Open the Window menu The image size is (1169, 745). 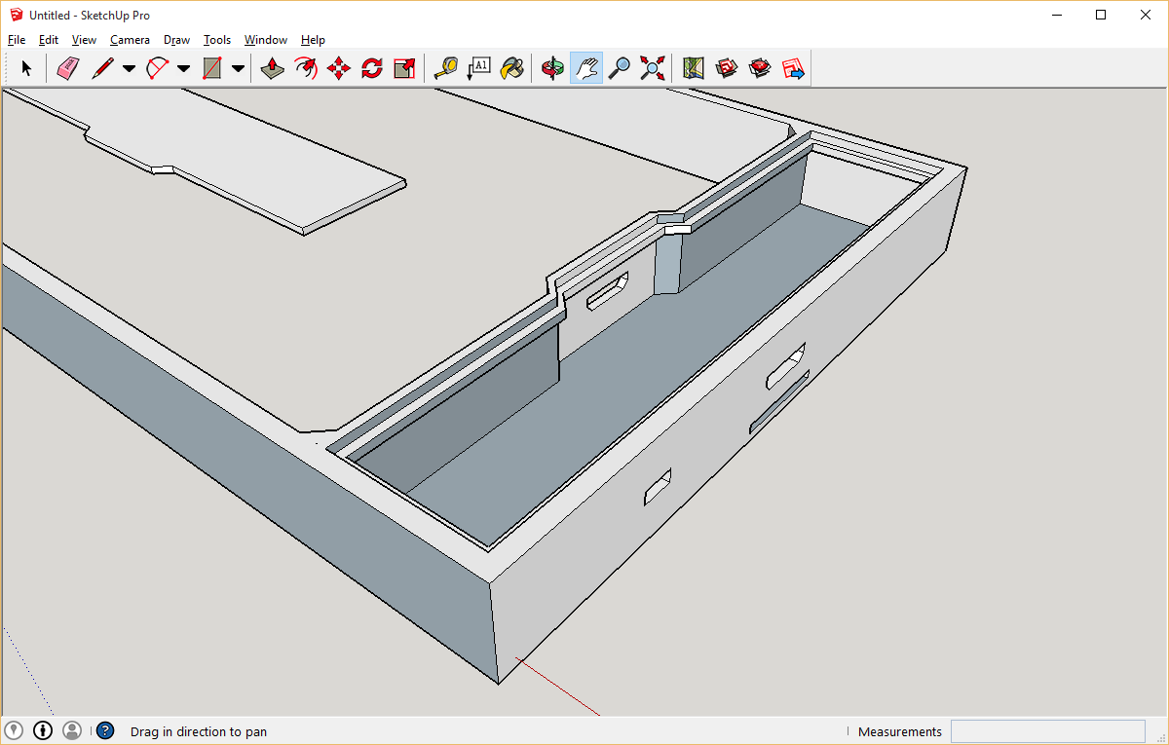[266, 40]
